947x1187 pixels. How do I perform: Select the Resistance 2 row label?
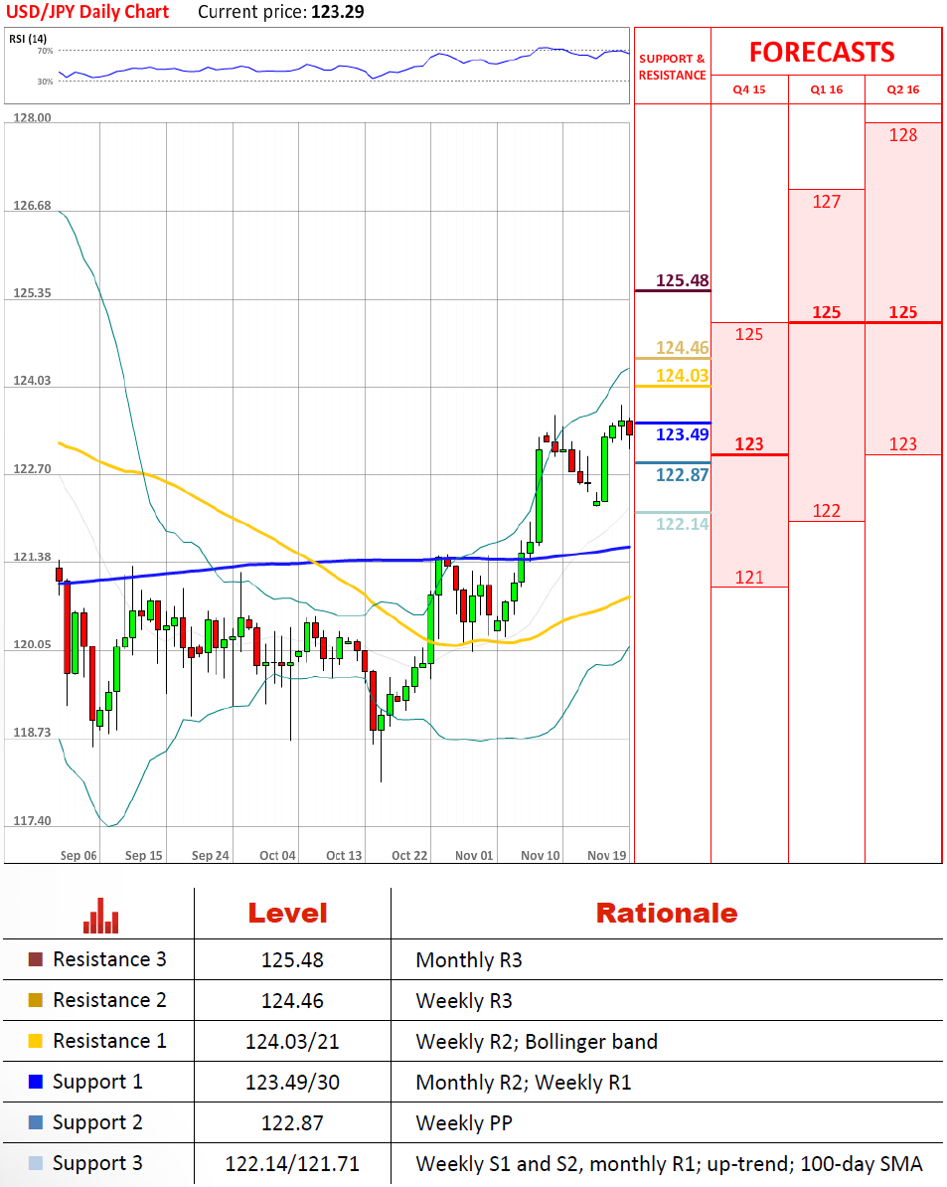tap(109, 1001)
